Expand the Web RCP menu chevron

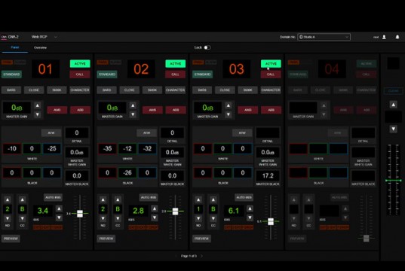pos(56,37)
